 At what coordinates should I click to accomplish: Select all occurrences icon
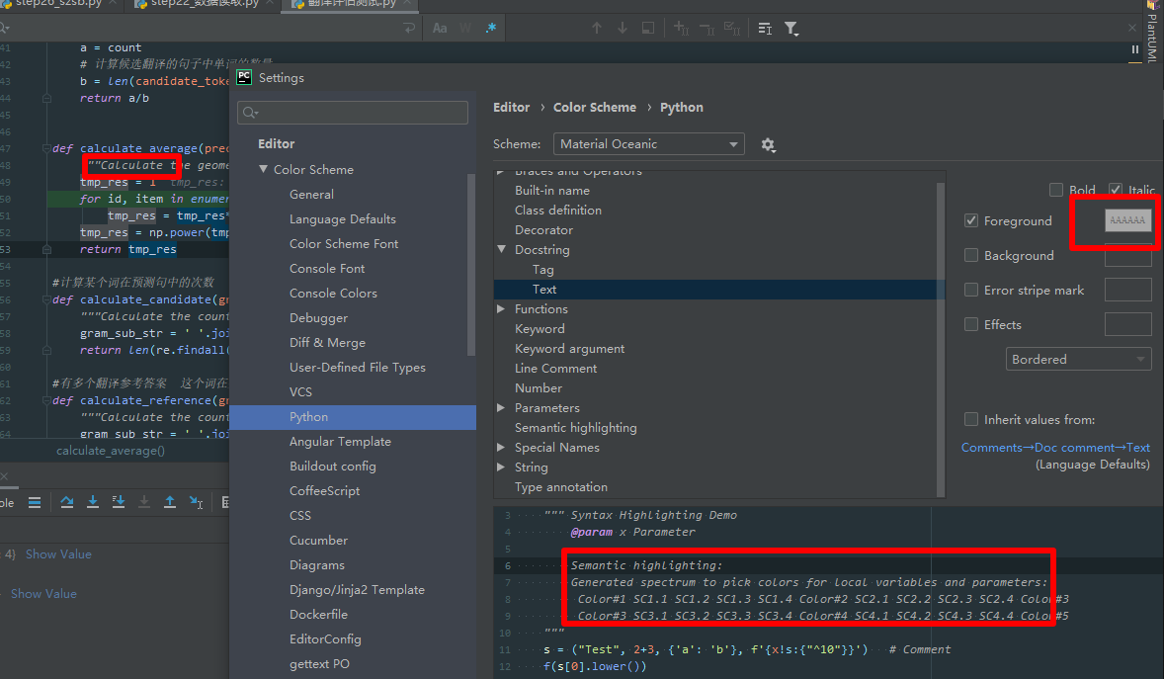click(732, 29)
